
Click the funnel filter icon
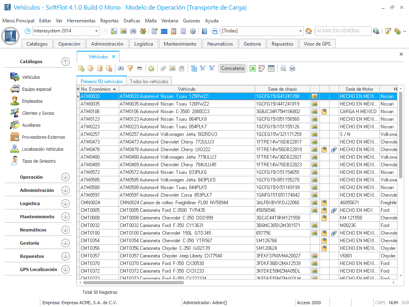(x=130, y=68)
